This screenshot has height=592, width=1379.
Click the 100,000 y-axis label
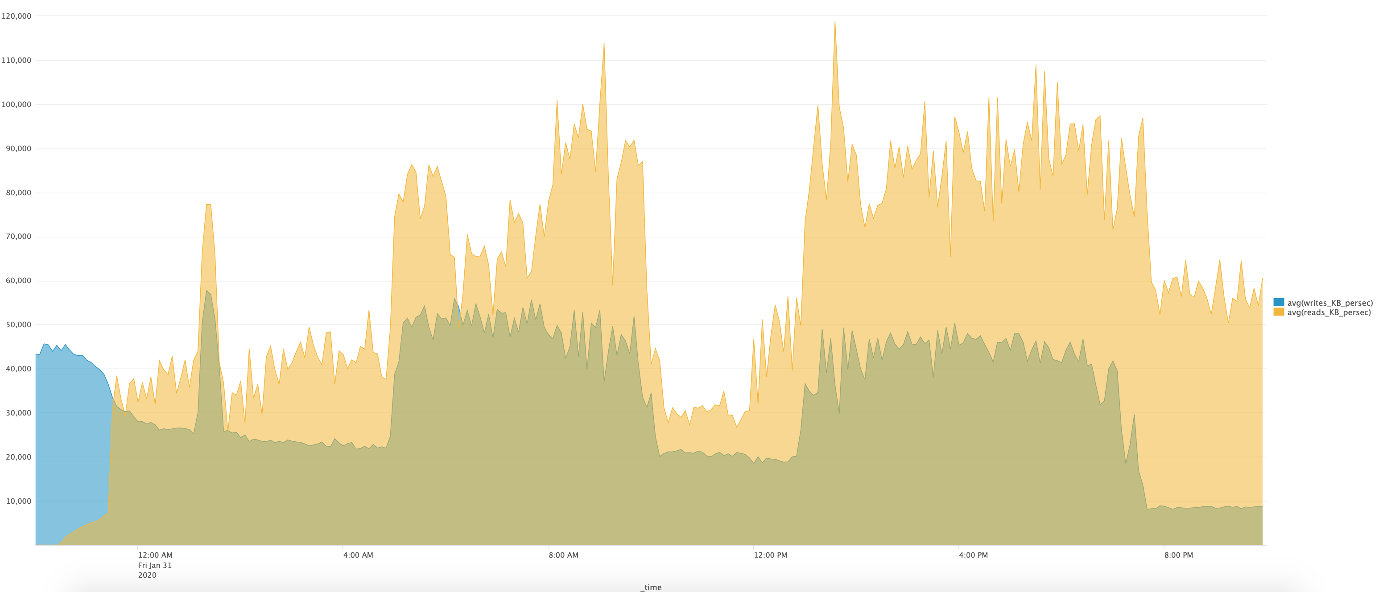(x=17, y=104)
